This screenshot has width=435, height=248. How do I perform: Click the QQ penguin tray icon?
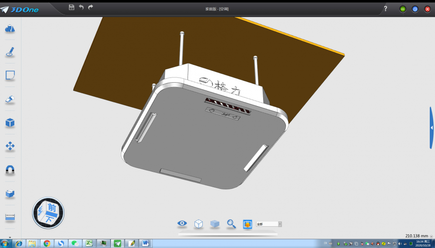[378, 244]
